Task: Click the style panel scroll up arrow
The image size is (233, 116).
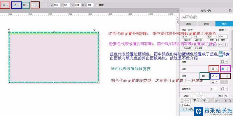Action: click(231, 28)
